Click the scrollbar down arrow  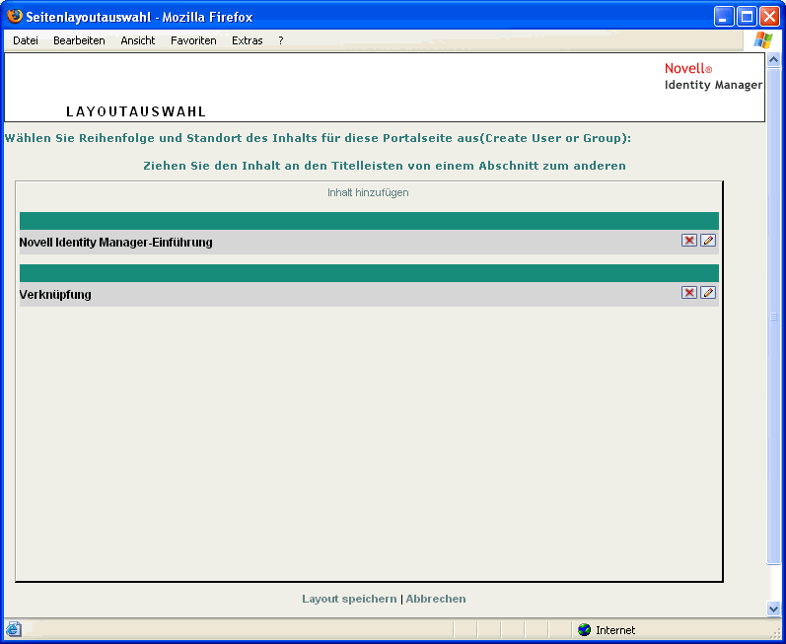tap(773, 608)
